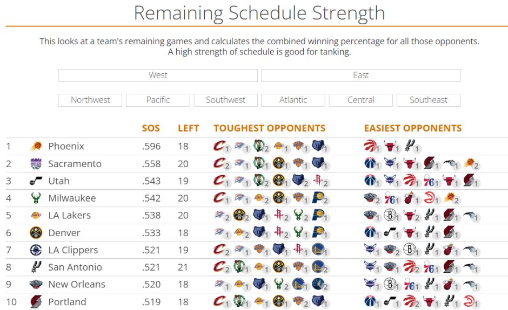Sort by the SOS column header
Image resolution: width=508 pixels, height=310 pixels.
click(151, 128)
